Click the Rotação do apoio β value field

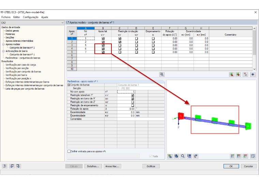click(126, 109)
